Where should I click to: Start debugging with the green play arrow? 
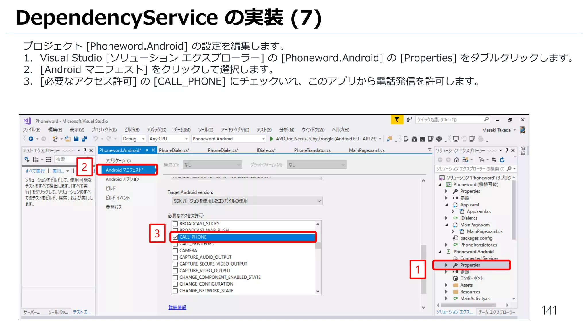point(272,139)
